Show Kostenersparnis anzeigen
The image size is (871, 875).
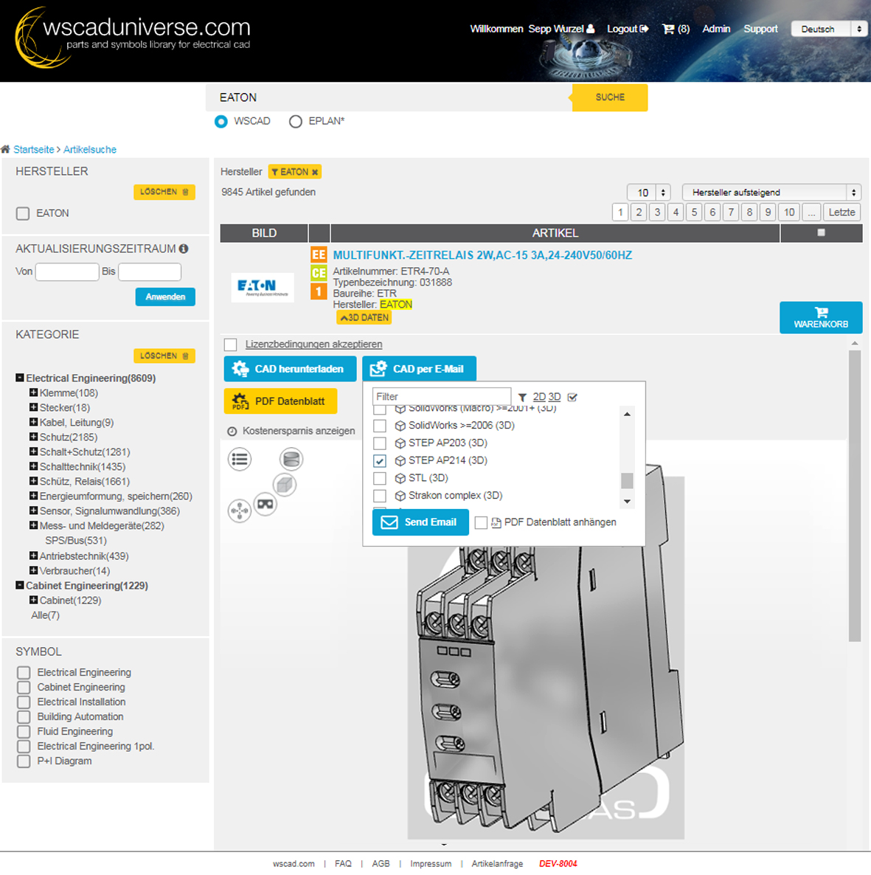click(x=291, y=431)
